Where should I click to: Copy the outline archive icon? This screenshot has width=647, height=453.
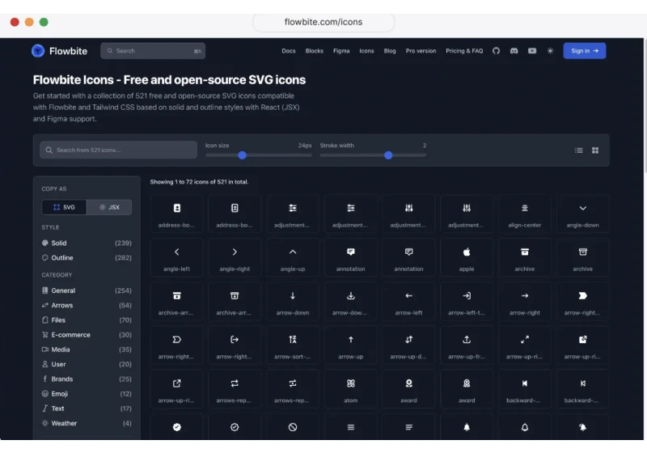pos(582,258)
